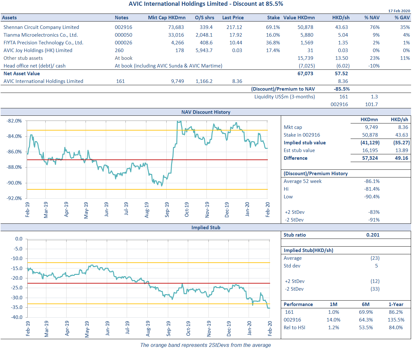
Task: Select the 'Est stub value' row label
Action: click(x=299, y=150)
